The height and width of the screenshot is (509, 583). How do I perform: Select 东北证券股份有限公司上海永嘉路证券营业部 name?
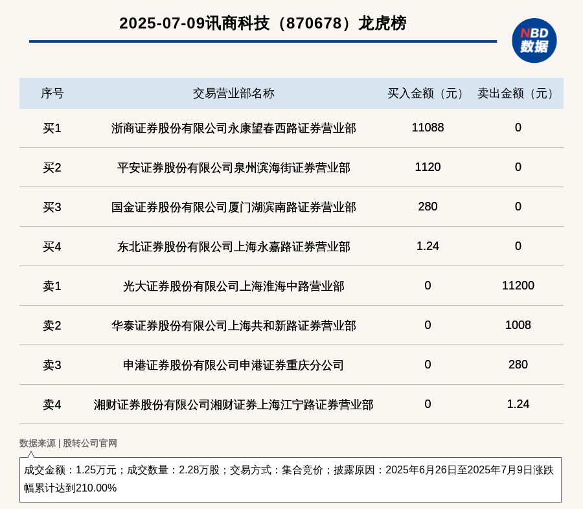tap(233, 247)
